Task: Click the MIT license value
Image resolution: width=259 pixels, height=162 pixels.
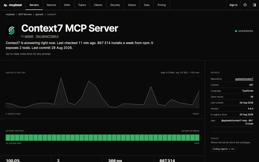Action: (x=251, y=85)
